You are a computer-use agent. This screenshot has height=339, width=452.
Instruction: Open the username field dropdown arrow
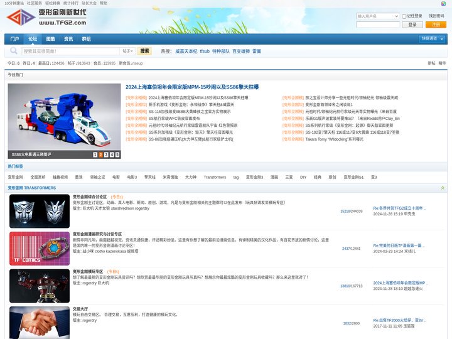[396, 16]
